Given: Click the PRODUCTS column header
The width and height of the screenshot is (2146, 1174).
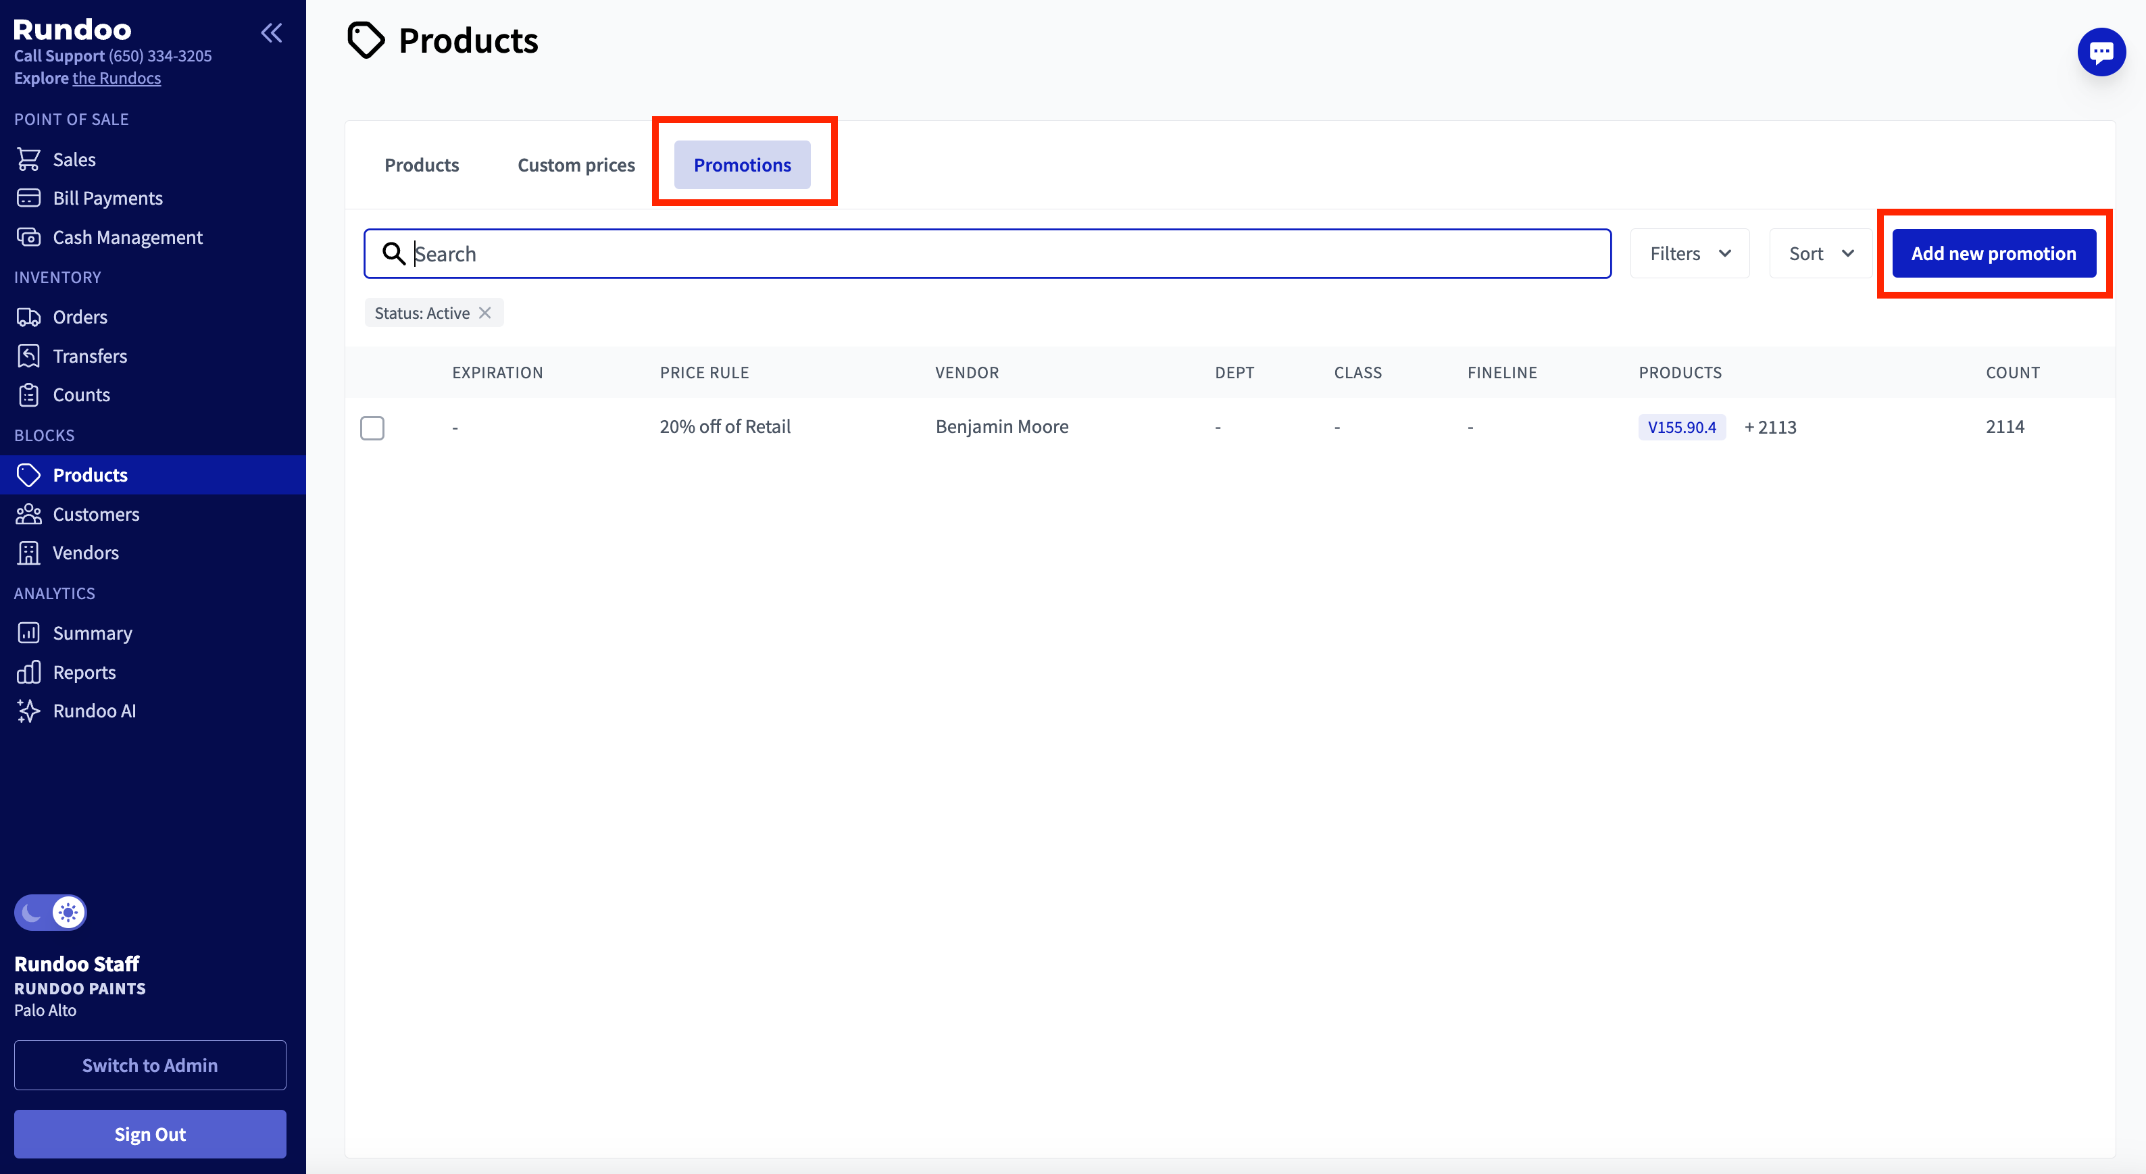Looking at the screenshot, I should tap(1680, 372).
